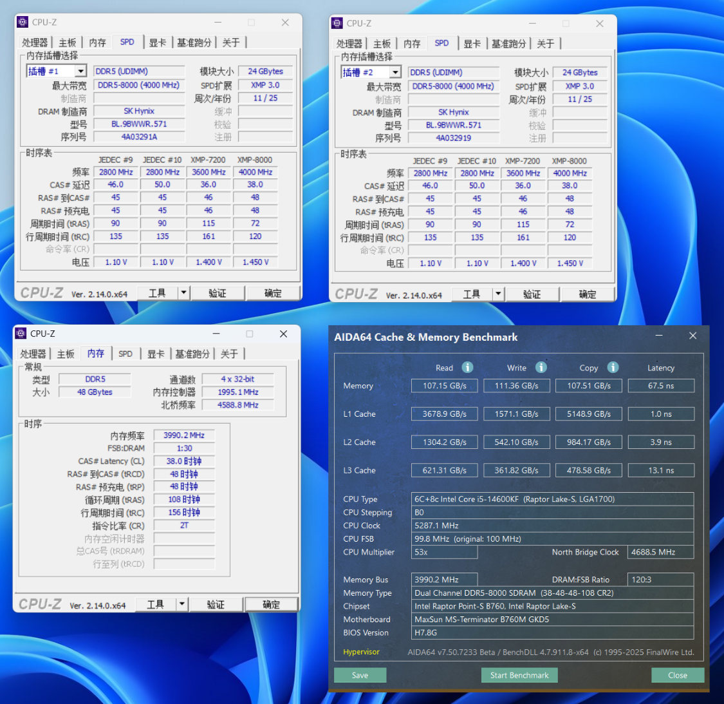Screen dimensions: 724x704
Task: Select 主板 tab in slot #2 window
Action: point(382,44)
